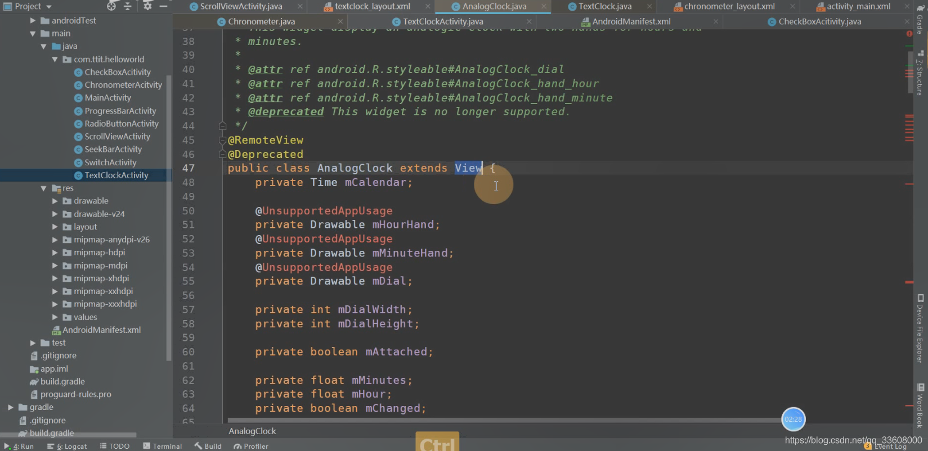Select TextClockActivity in project tree
This screenshot has width=928, height=451.
[x=116, y=175]
